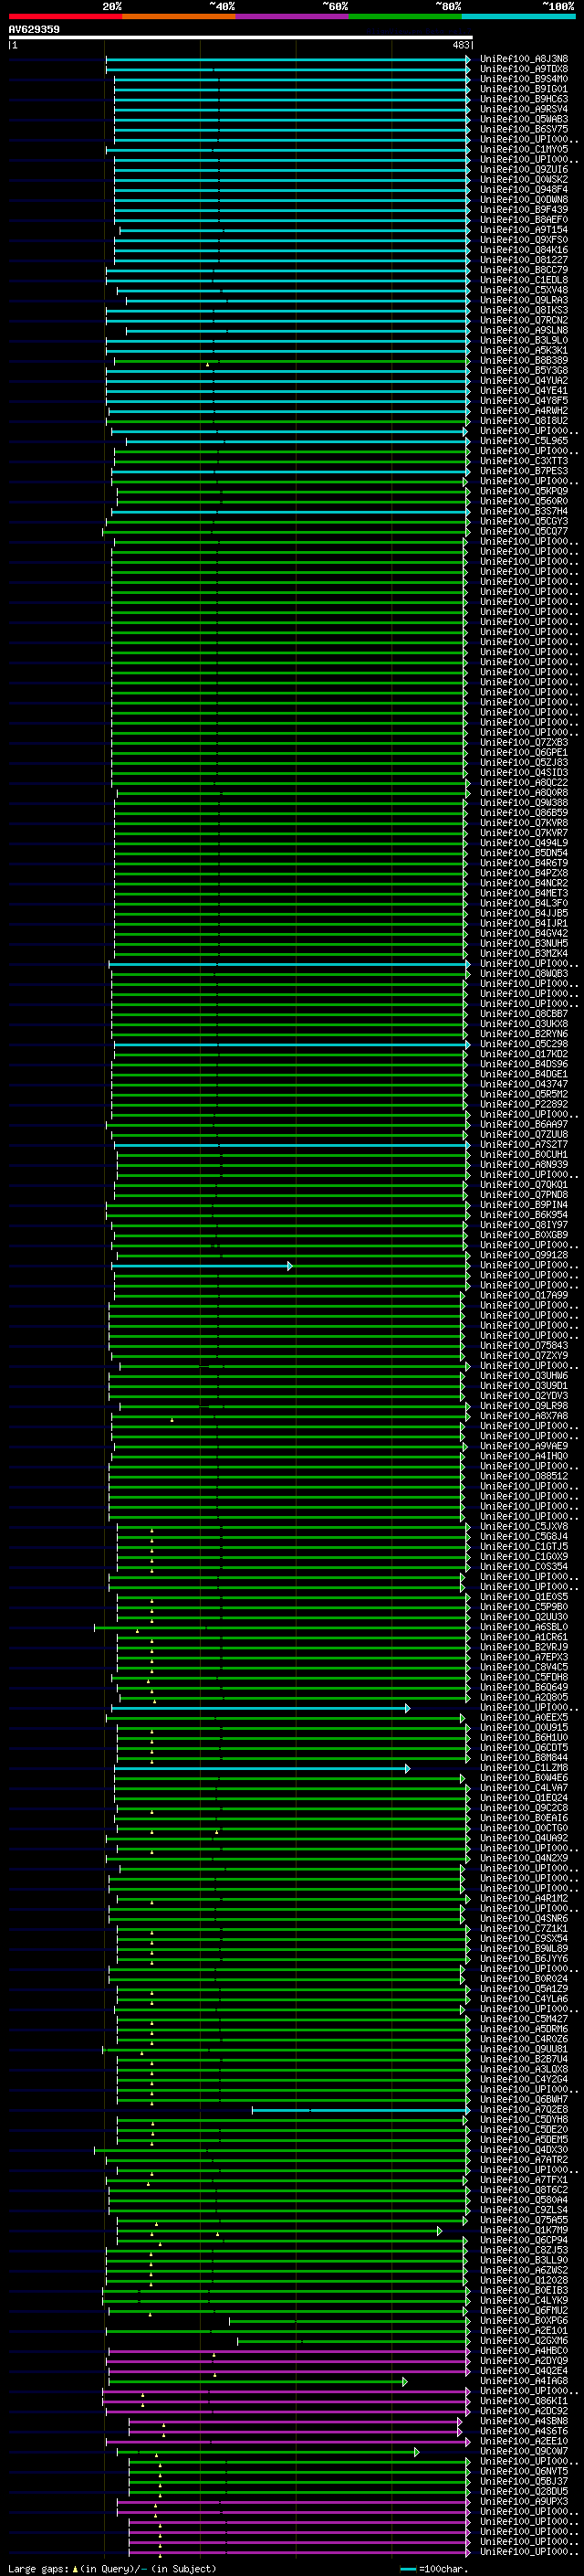Select hit UniRef100_C1LZM8
Screen dimensions: 584x2576
tap(524, 1768)
